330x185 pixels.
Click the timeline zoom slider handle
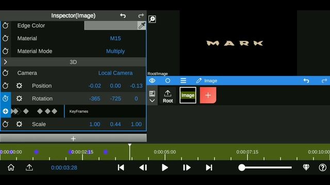pyautogui.click(x=242, y=168)
